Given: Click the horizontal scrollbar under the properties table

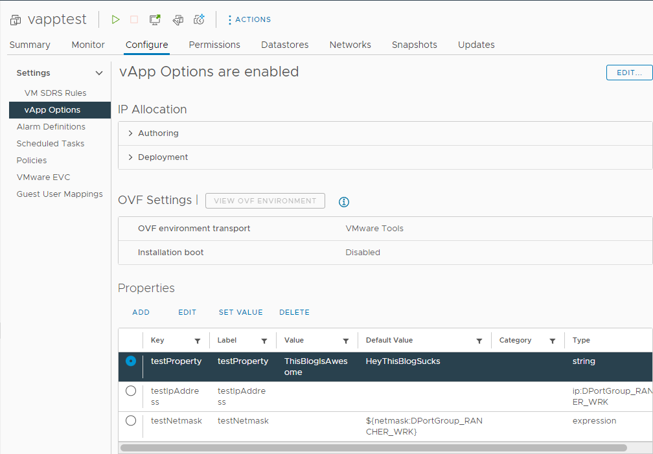Looking at the screenshot, I should click(373, 448).
